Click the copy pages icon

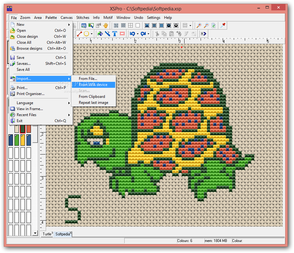[x=164, y=34]
